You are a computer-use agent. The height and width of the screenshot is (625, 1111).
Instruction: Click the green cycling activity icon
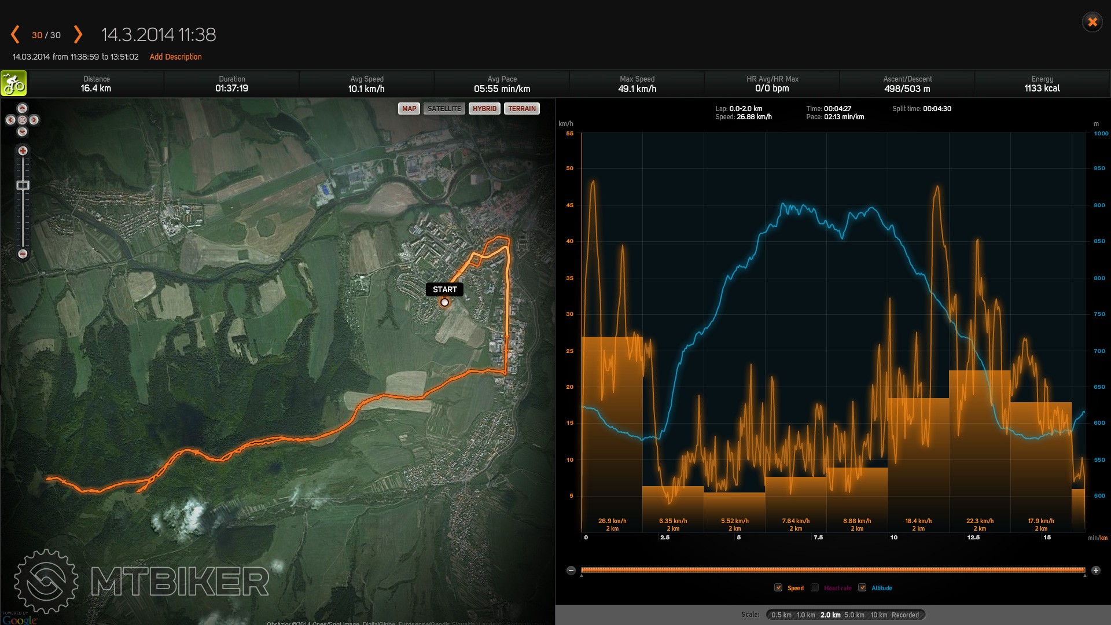coord(13,83)
